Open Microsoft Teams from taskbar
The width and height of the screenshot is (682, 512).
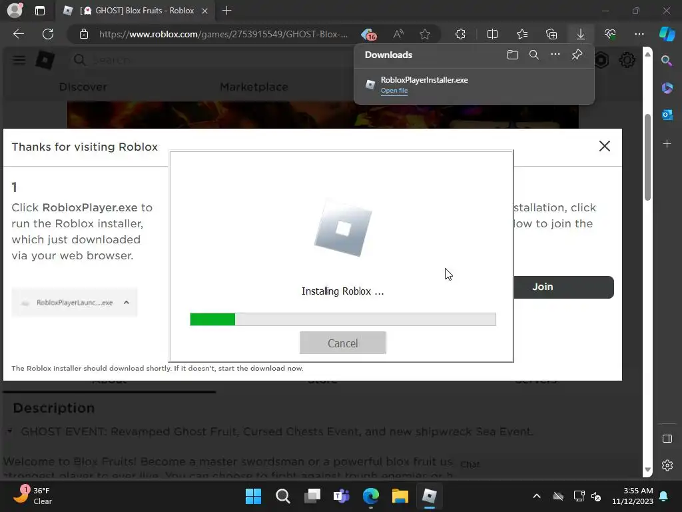pyautogui.click(x=342, y=496)
